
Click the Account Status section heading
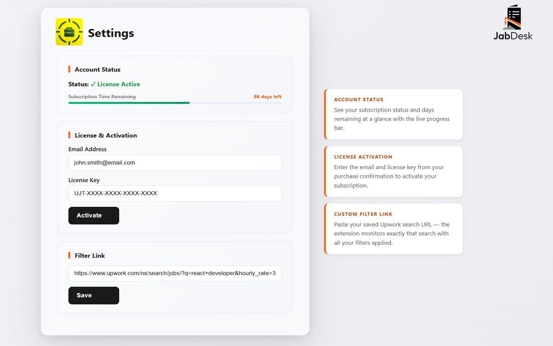pyautogui.click(x=97, y=69)
